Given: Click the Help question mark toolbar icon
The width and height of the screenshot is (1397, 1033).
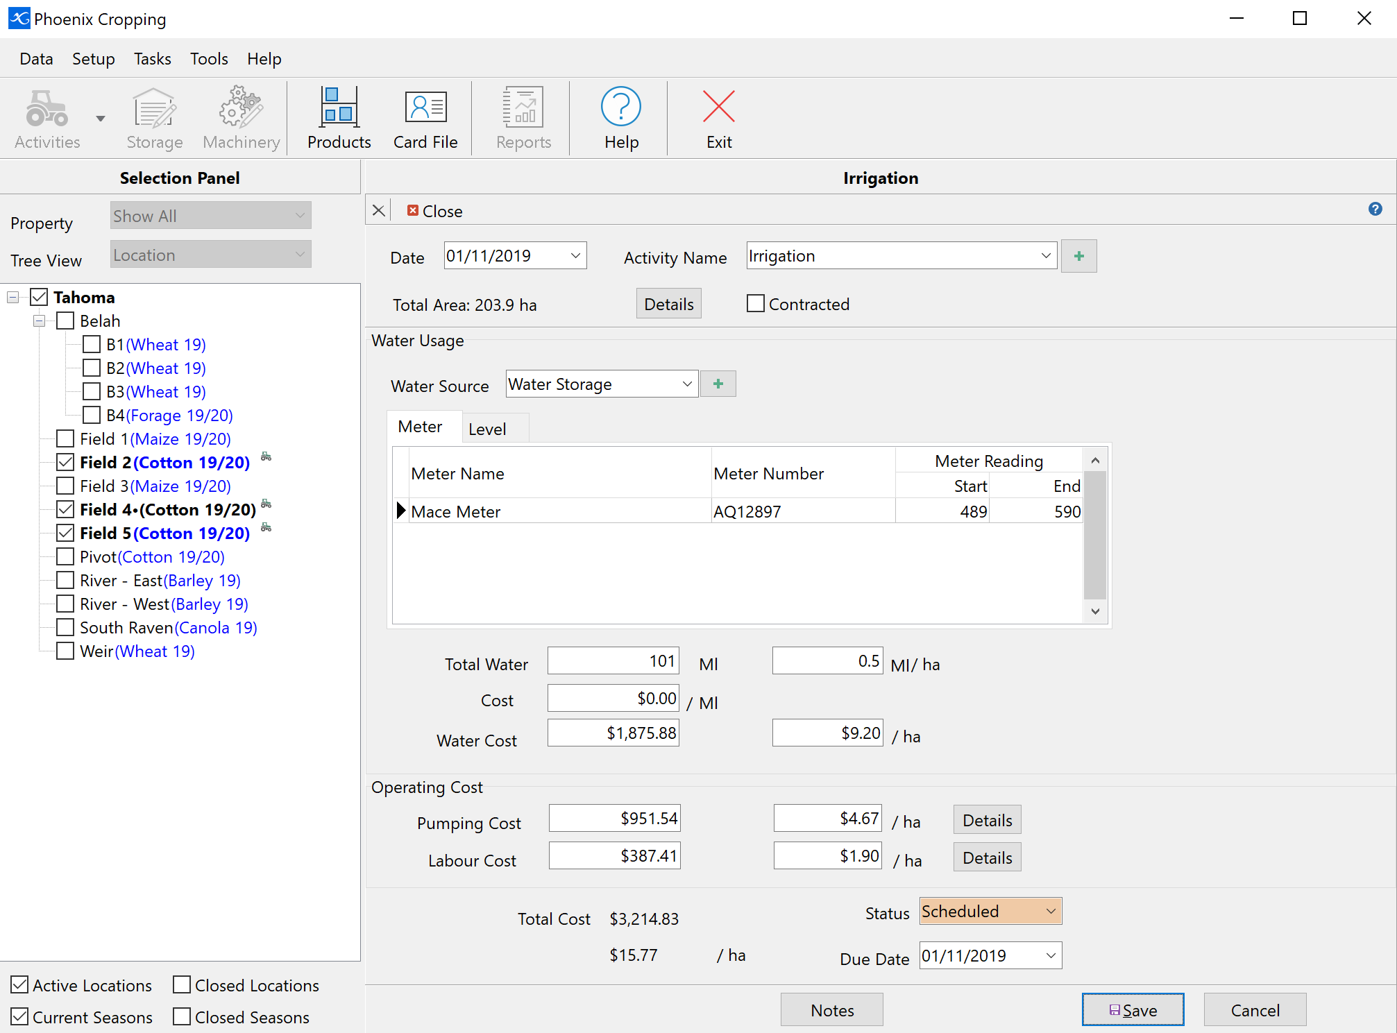Looking at the screenshot, I should 621,118.
